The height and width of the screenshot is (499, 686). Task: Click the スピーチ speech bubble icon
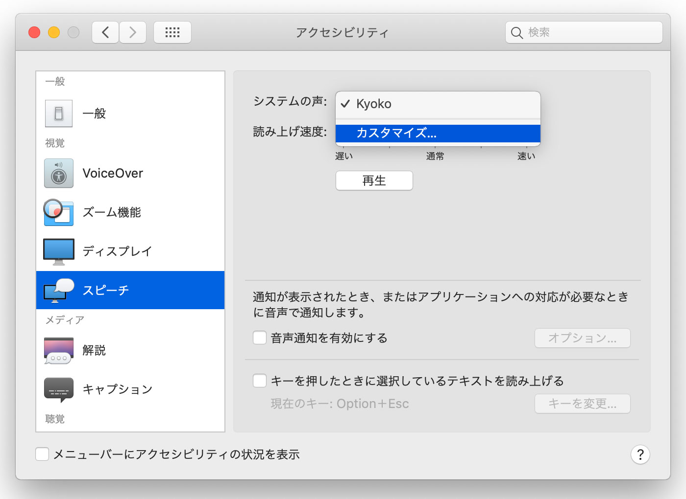pyautogui.click(x=59, y=290)
